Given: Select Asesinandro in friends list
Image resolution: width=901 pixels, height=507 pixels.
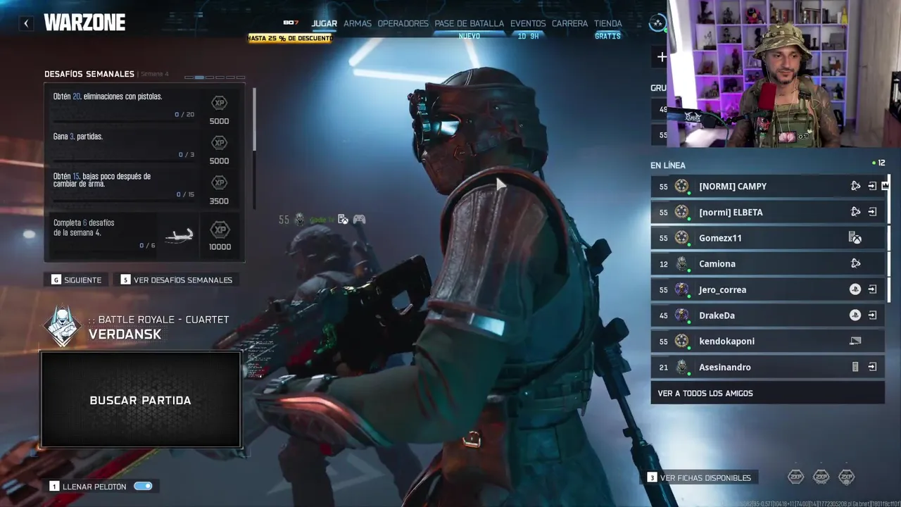Looking at the screenshot, I should click(767, 367).
